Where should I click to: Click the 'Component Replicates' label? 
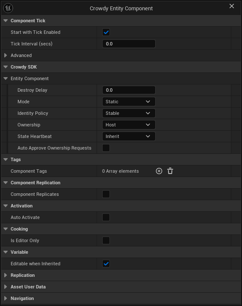(35, 194)
